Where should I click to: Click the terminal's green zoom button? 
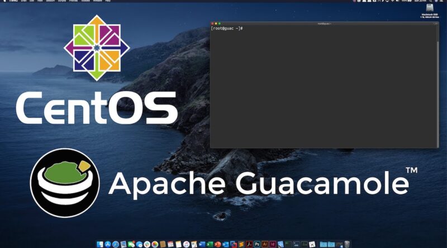[220, 23]
